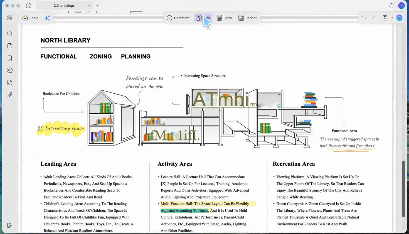409x234 pixels.
Task: Open the Tools menu
Action: click(30, 18)
